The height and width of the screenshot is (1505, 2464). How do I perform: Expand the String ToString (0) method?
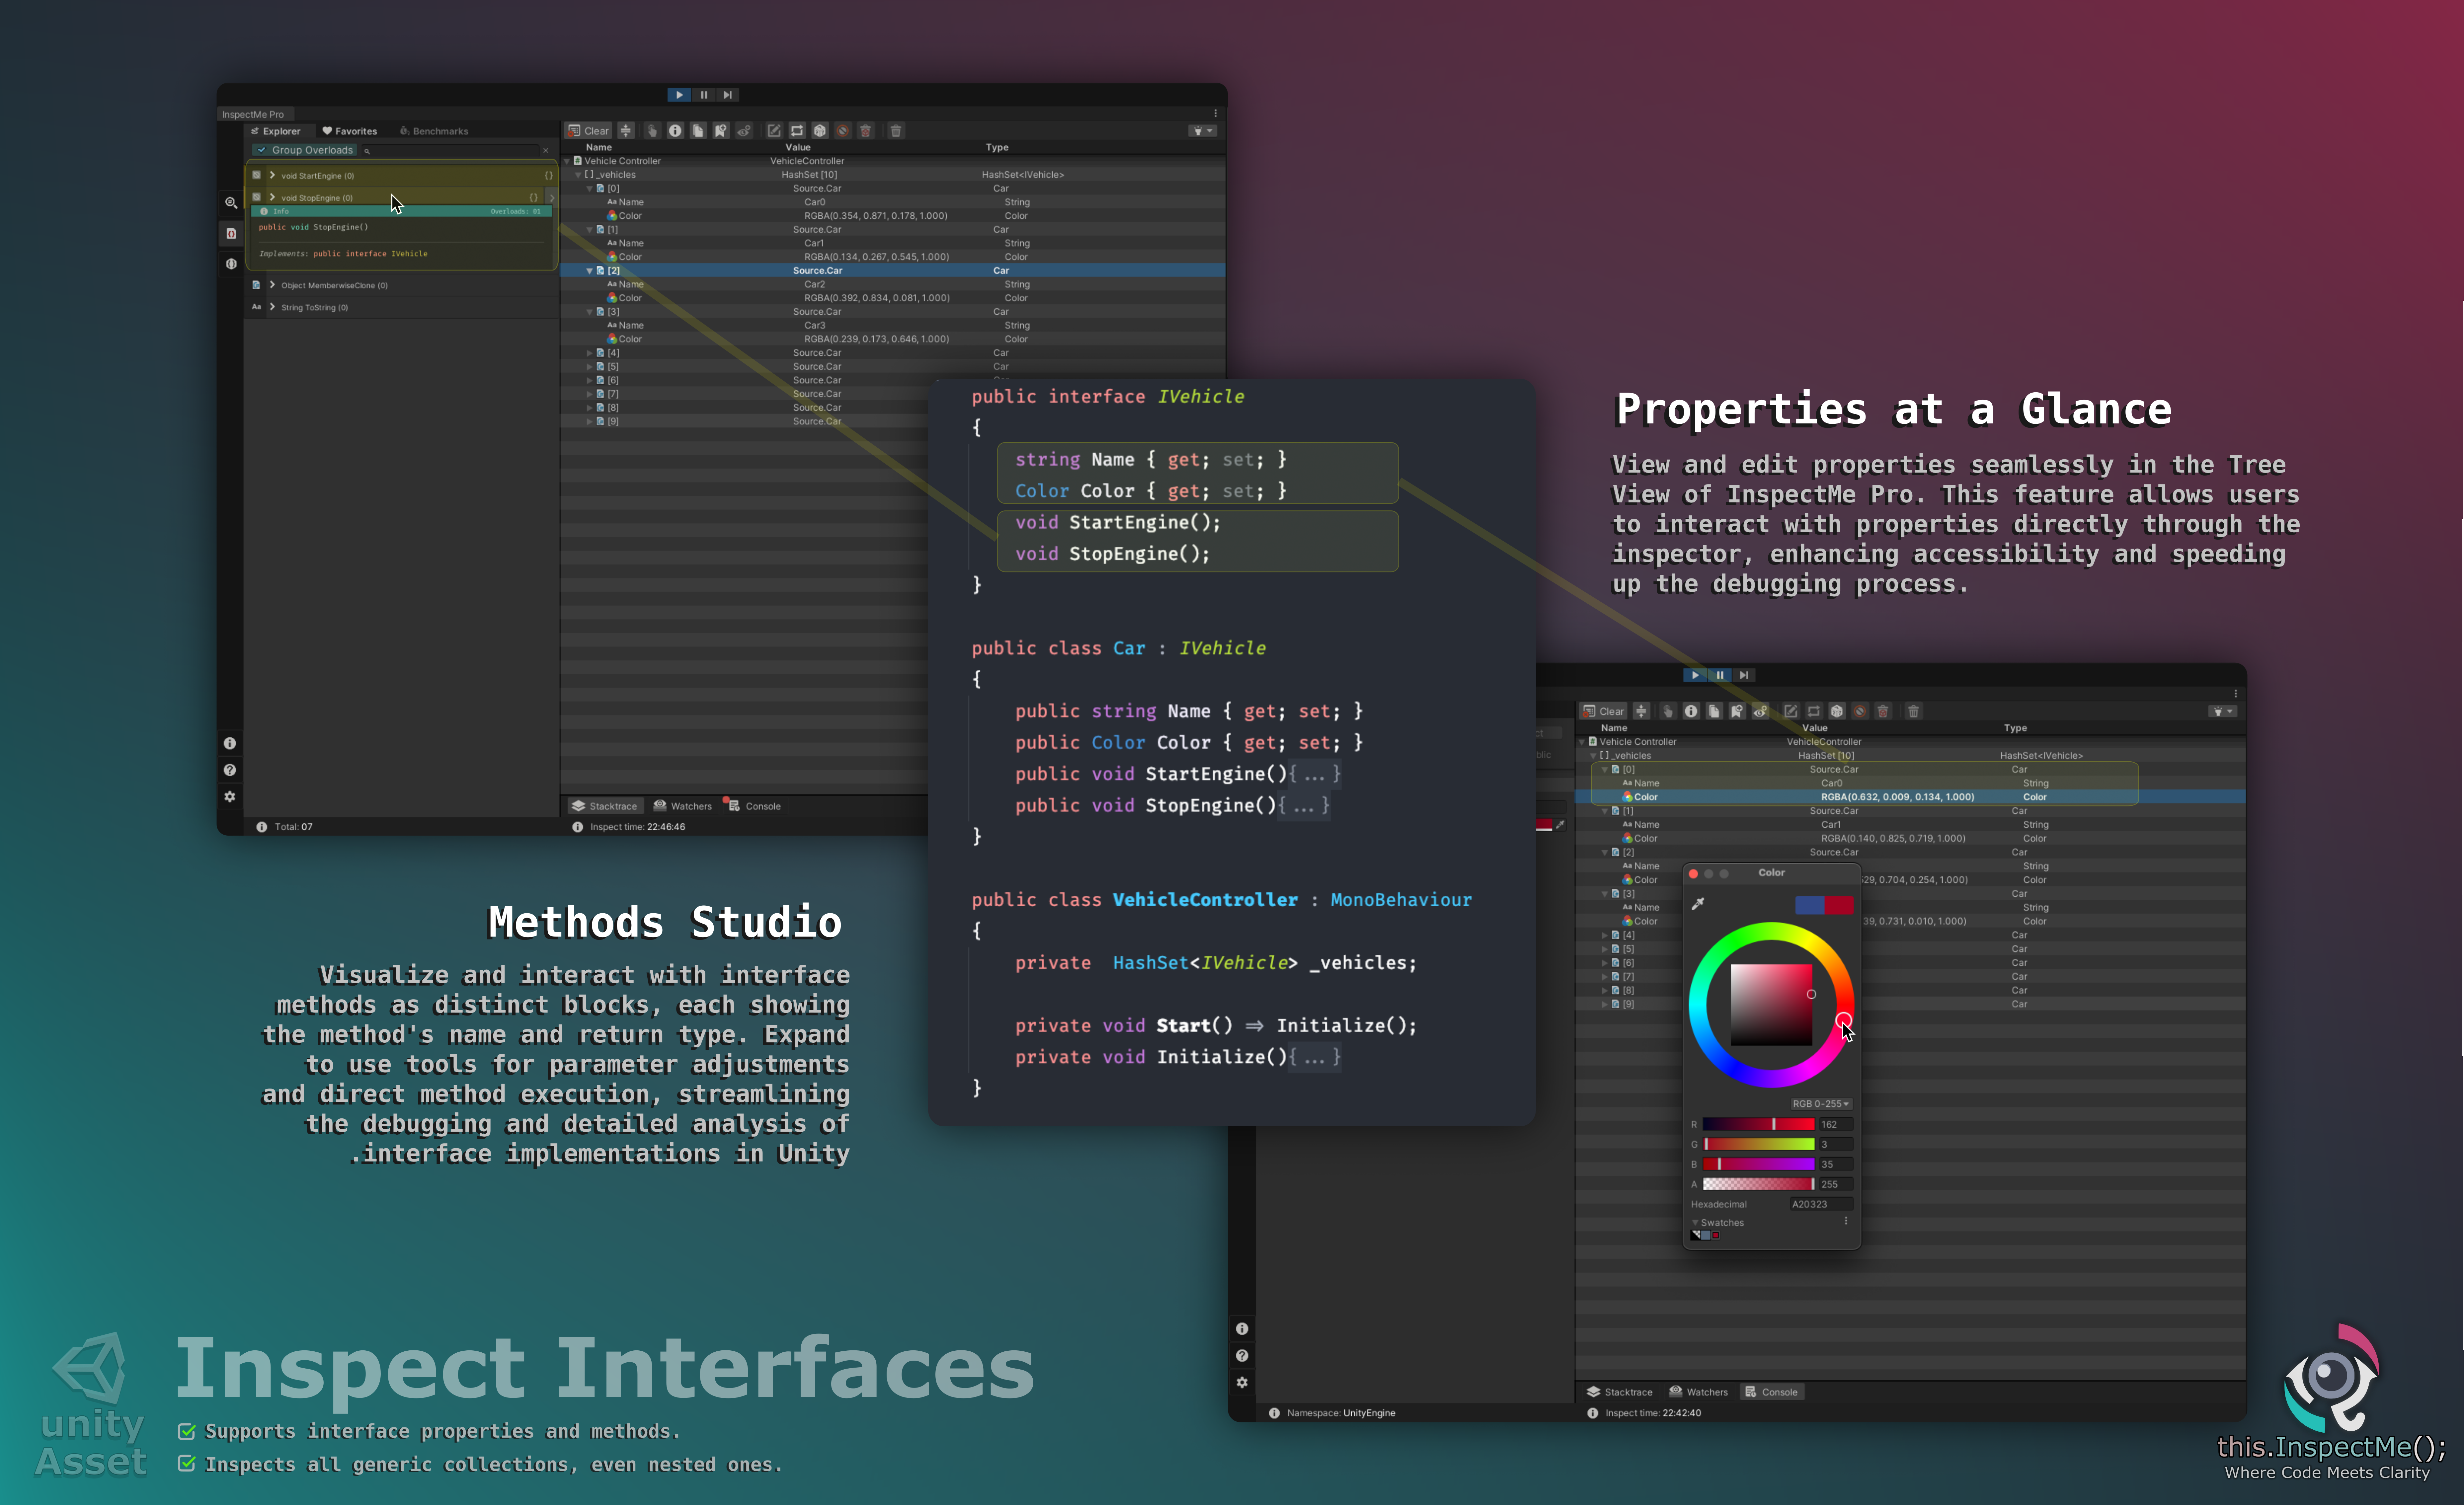[x=272, y=307]
